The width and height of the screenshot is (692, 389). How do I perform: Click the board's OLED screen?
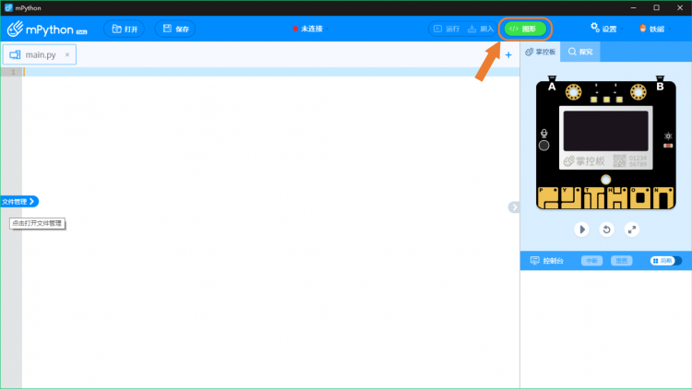click(605, 131)
